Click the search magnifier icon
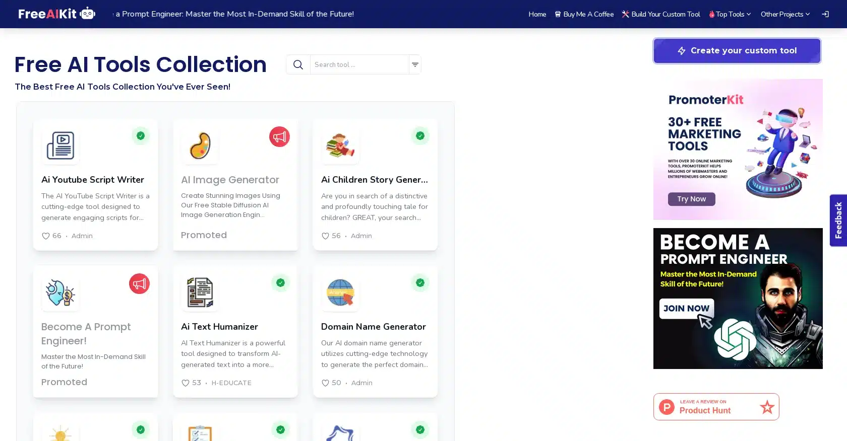Image resolution: width=847 pixels, height=441 pixels. point(298,64)
